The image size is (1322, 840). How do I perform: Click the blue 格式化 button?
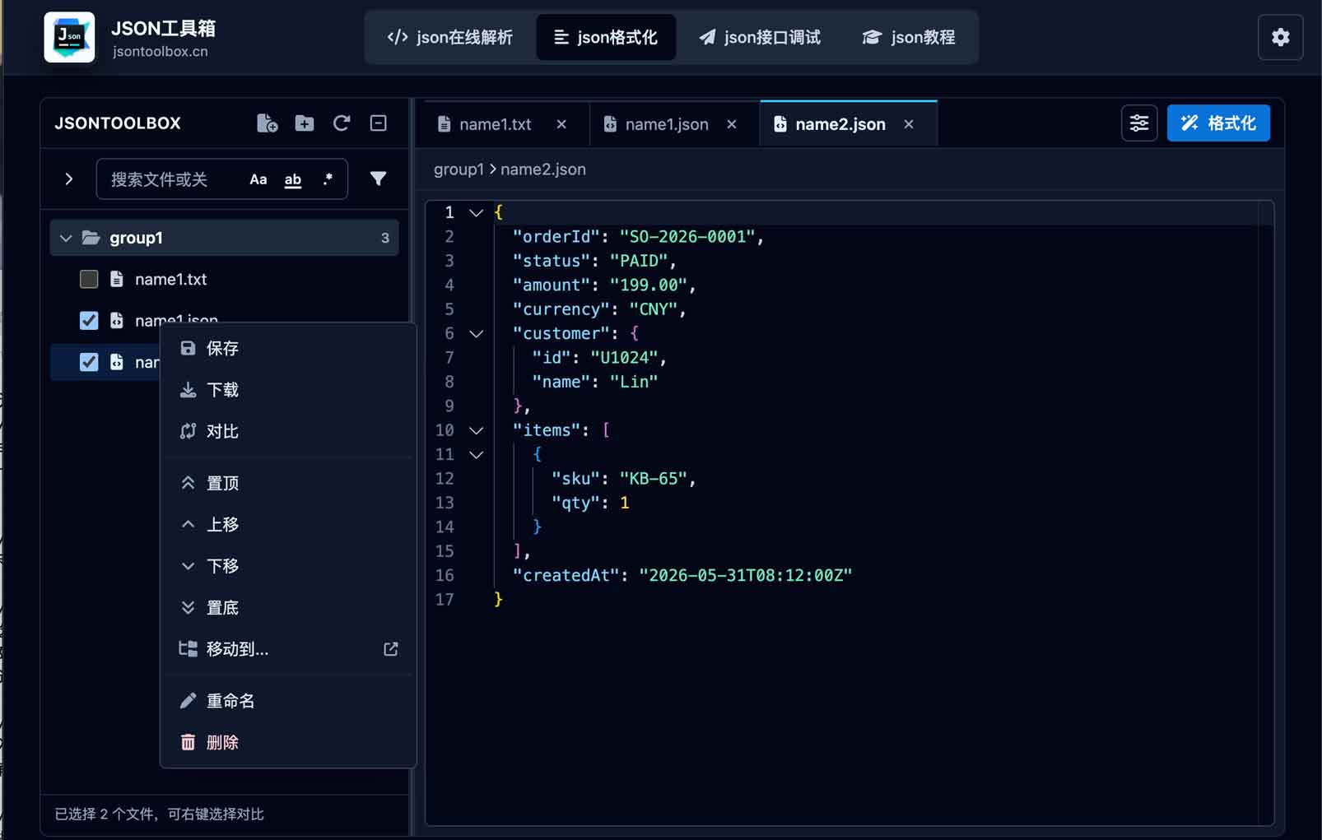1218,123
